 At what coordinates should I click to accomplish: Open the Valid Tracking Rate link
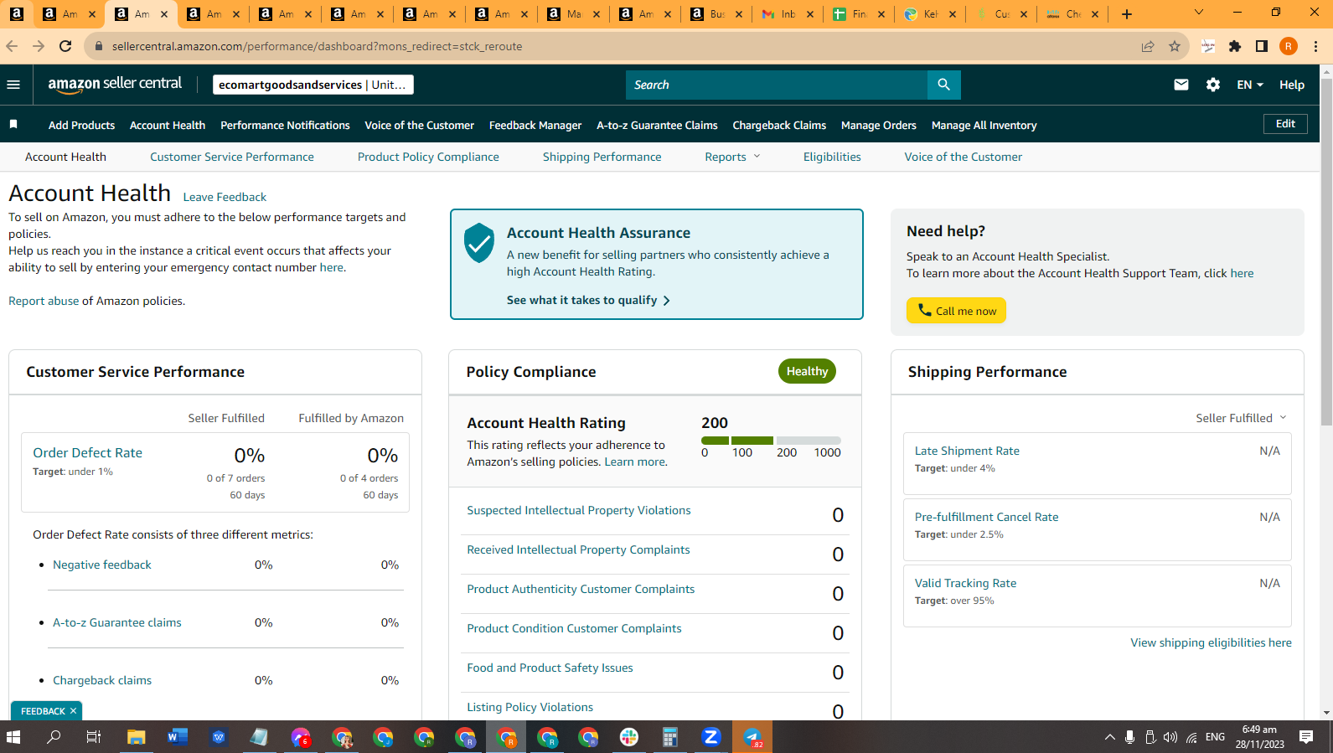[965, 583]
